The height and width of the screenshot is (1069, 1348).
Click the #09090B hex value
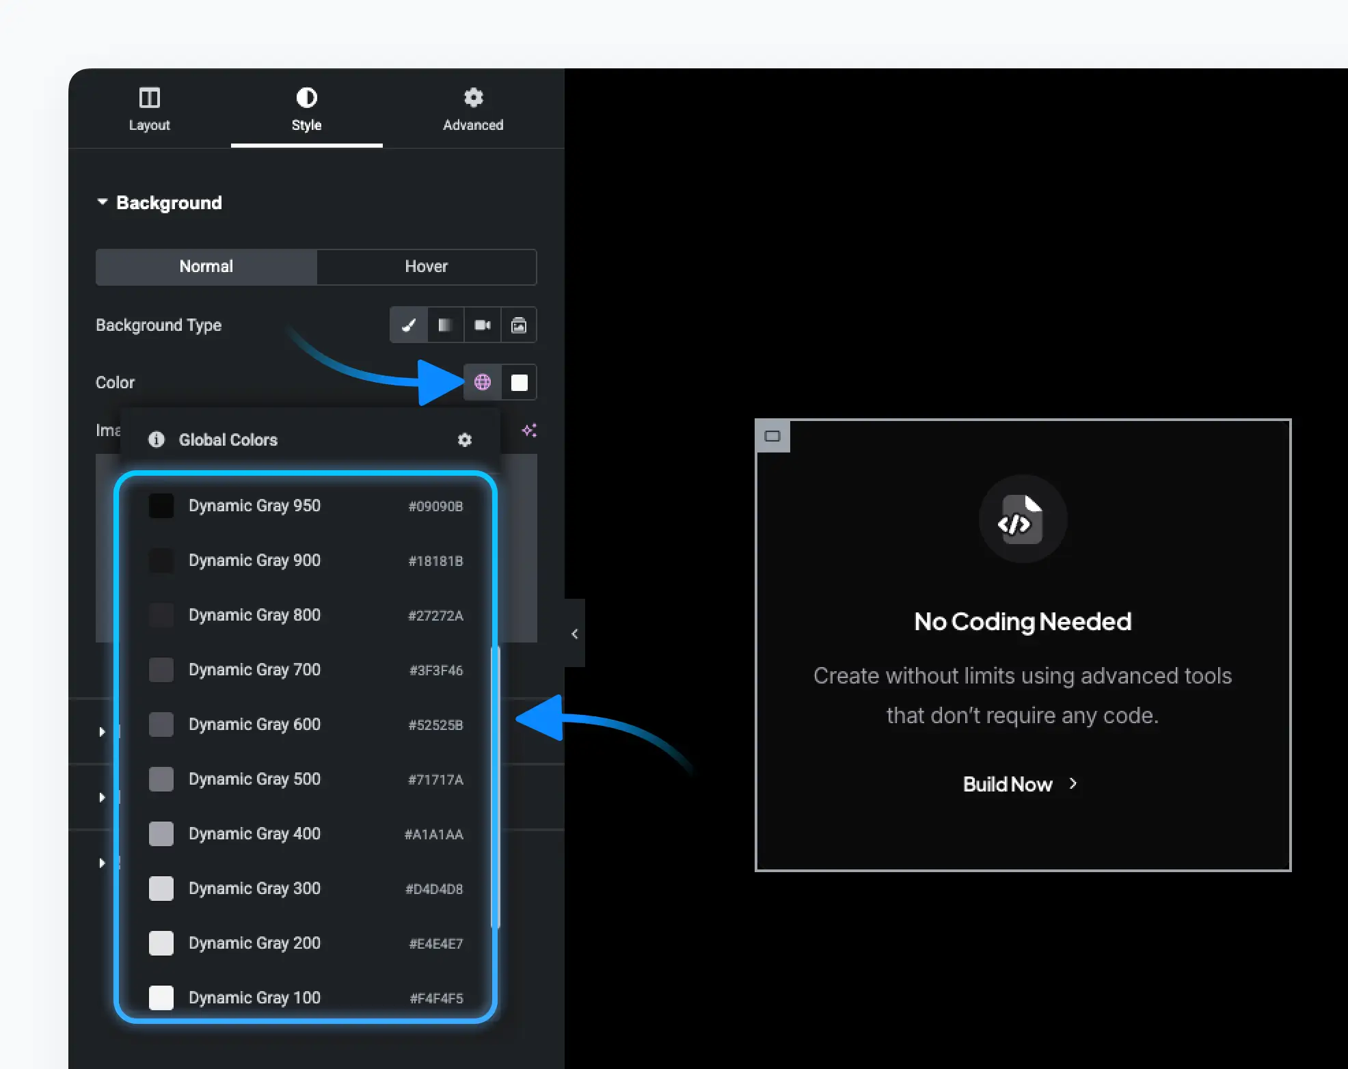436,506
